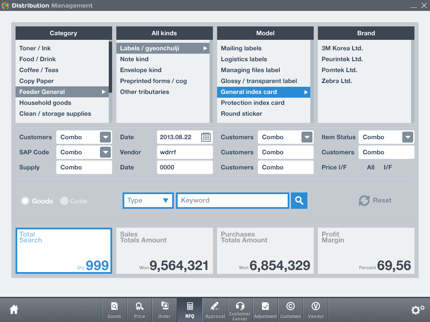Image resolution: width=430 pixels, height=322 pixels.
Task: Select the Price lookup icon
Action: pos(139,309)
